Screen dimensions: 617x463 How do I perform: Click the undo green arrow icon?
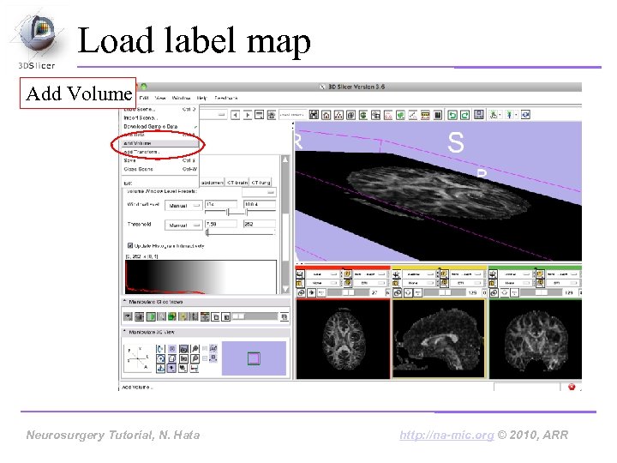click(x=452, y=115)
